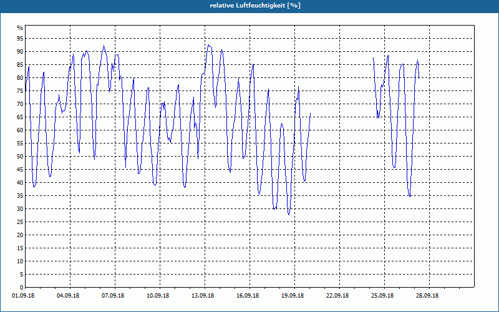Click the 5 value on the y-axis

click(x=22, y=275)
